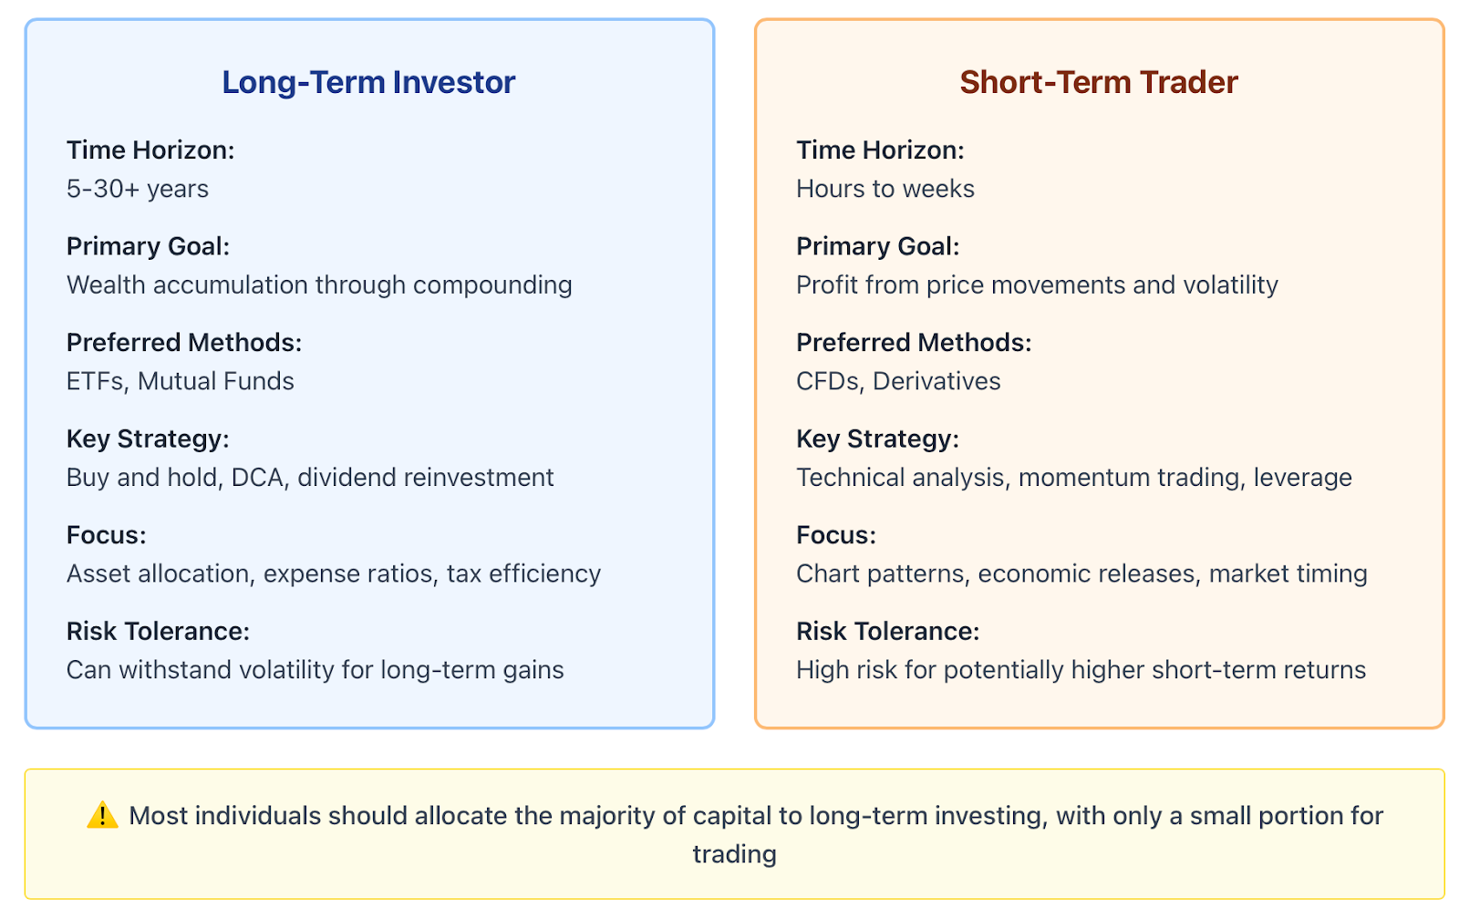Select 'Asset allocation, expense ratios, tax efficiency'

[334, 573]
